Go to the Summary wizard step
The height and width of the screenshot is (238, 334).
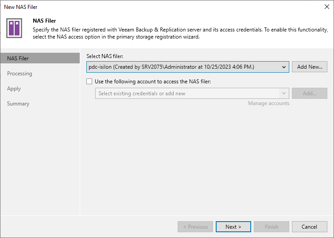pos(18,104)
